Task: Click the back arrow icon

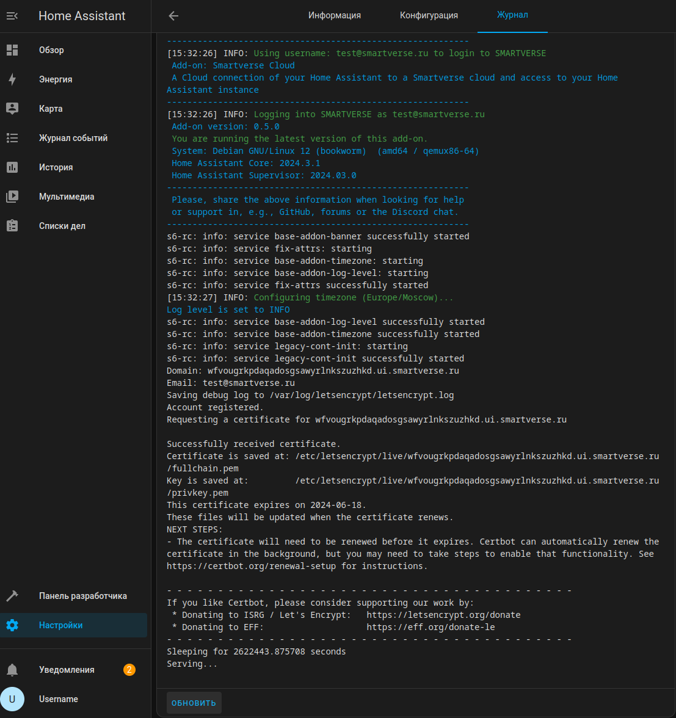Action: coord(173,16)
